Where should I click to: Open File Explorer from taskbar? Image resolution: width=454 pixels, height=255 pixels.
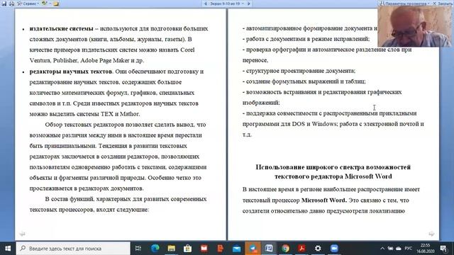tap(171, 249)
